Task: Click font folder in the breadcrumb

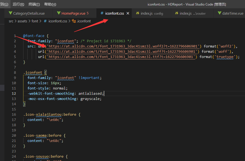Action: 35,21
